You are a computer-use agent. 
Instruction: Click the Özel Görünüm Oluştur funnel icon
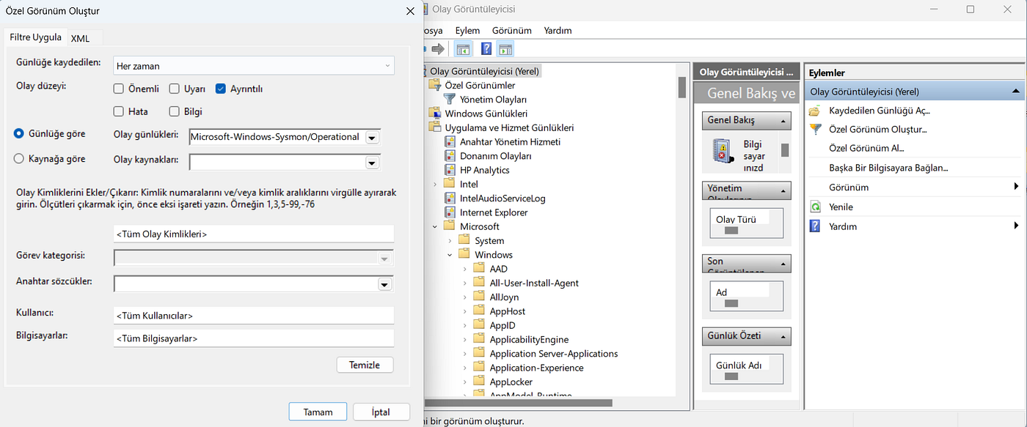click(x=815, y=129)
